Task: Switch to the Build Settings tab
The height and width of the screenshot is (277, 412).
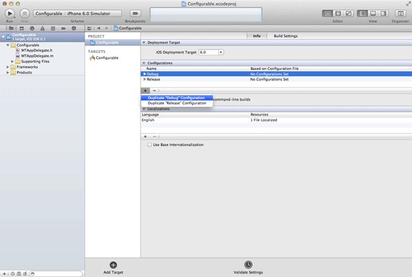Action: (x=286, y=36)
